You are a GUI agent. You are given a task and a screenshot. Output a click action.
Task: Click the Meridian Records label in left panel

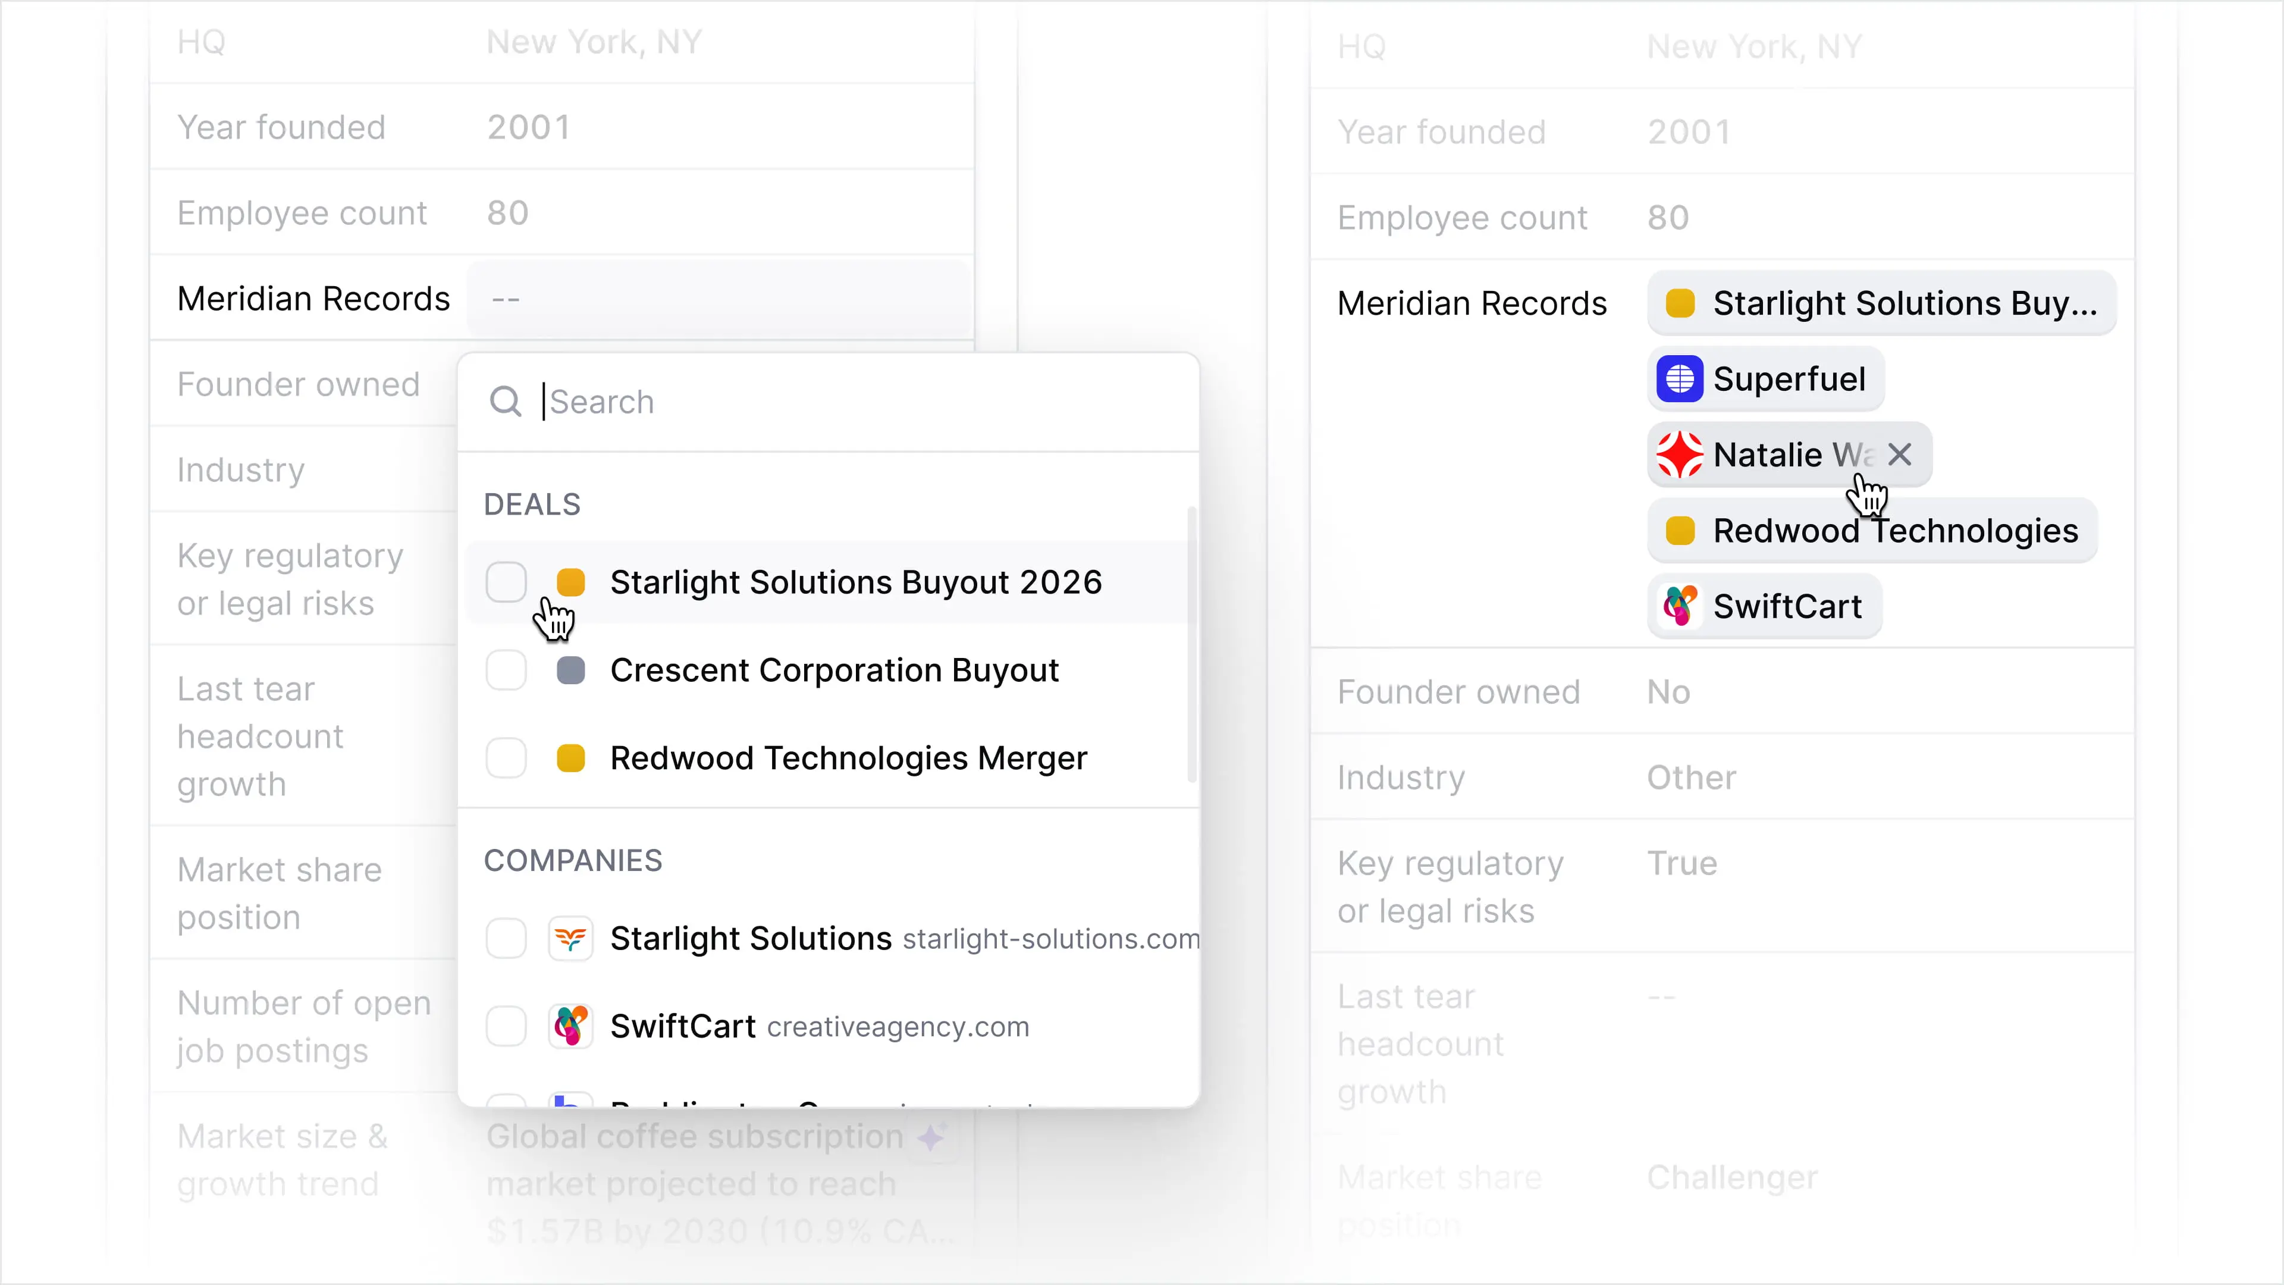tap(314, 300)
